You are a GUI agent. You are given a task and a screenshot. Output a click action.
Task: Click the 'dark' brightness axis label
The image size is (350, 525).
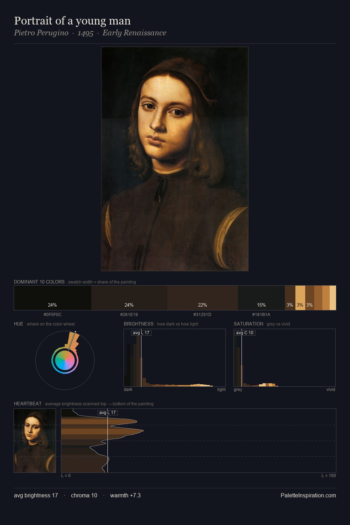pos(128,390)
